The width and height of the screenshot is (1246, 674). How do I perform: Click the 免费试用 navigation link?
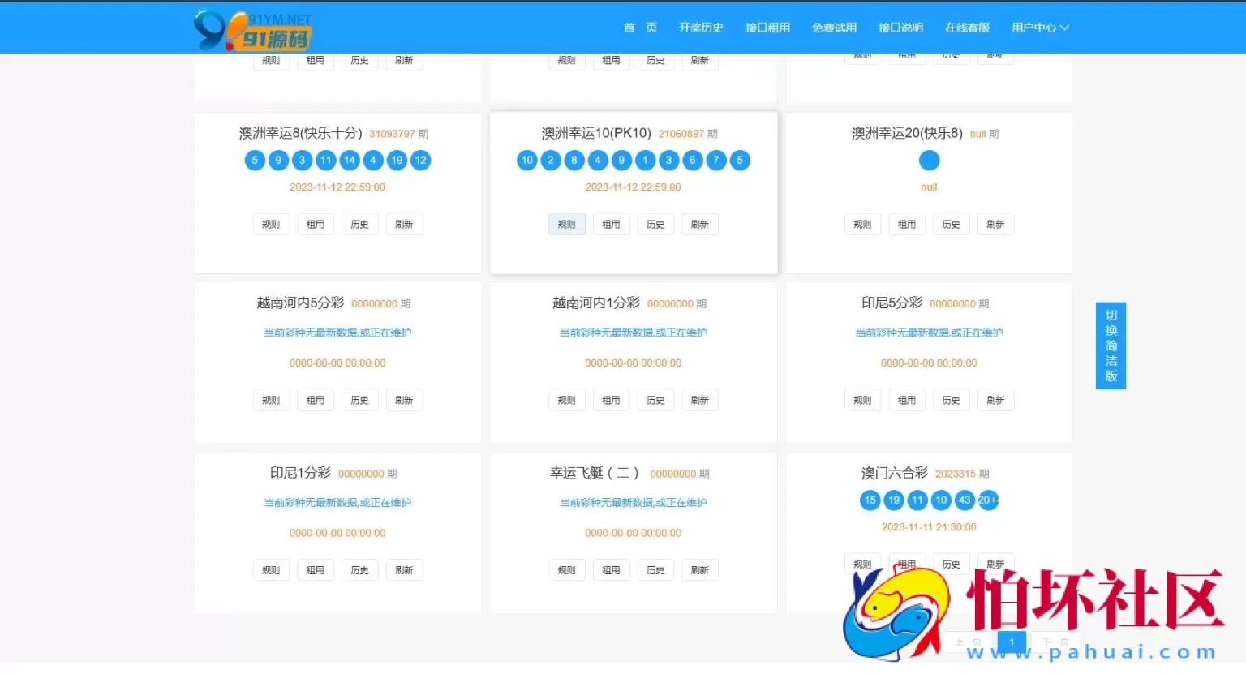pyautogui.click(x=835, y=27)
